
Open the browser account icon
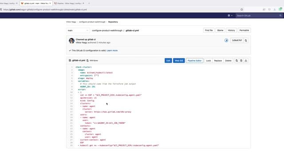pyautogui.click(x=264, y=9)
